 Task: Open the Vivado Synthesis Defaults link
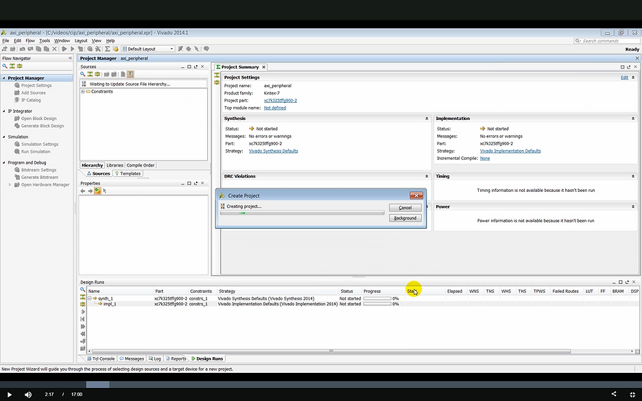coord(273,151)
